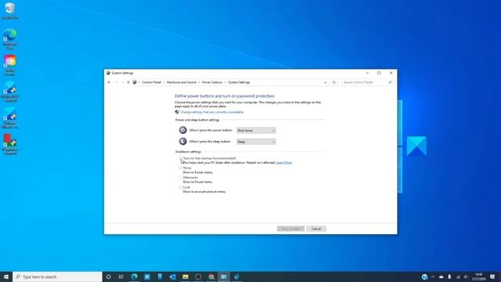501x282 pixels.
Task: Focus the Search Control Panel field
Action: point(367,82)
